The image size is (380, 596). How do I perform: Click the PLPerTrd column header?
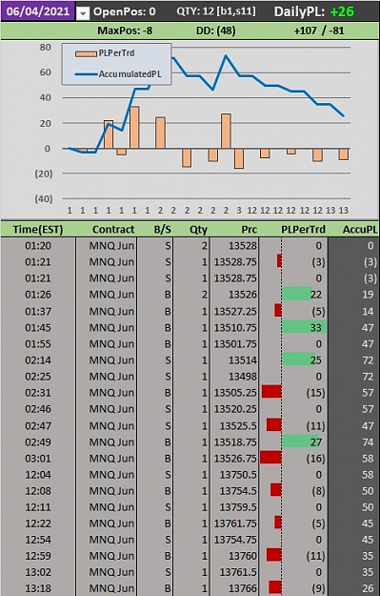[303, 230]
